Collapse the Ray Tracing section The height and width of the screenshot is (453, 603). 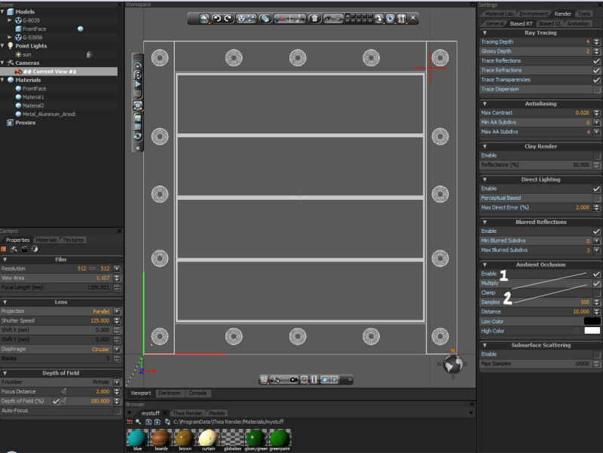[484, 32]
